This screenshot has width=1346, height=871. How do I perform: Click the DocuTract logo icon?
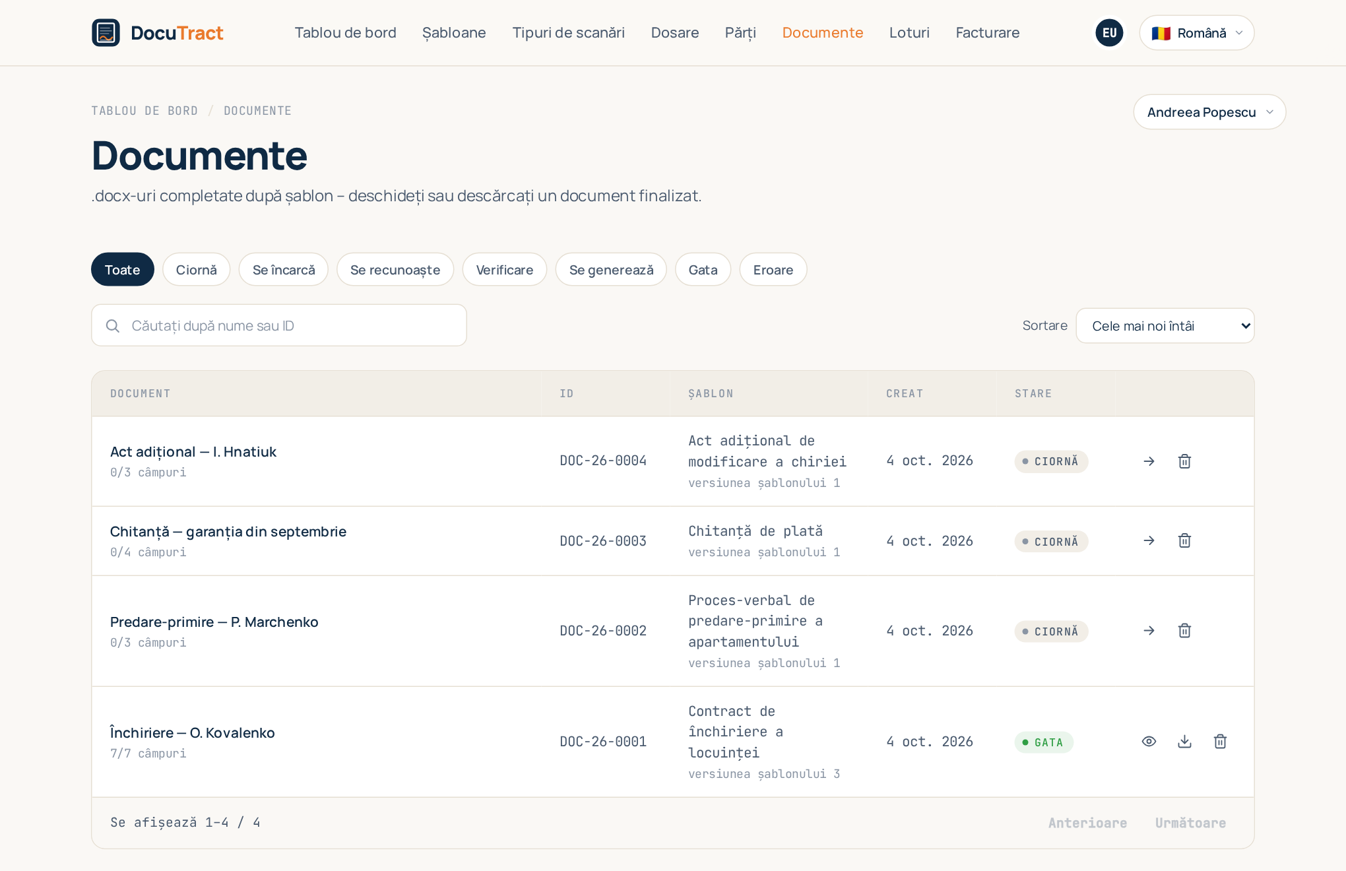click(x=106, y=33)
